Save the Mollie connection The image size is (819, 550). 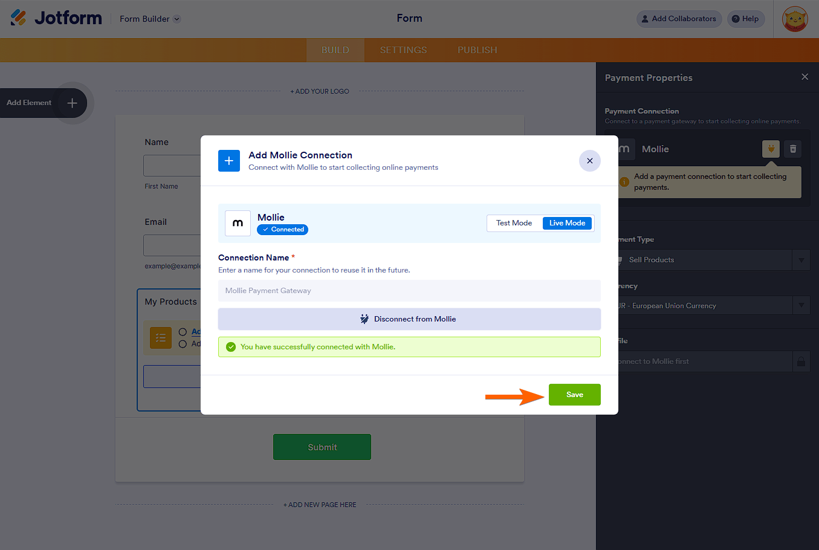pos(575,395)
